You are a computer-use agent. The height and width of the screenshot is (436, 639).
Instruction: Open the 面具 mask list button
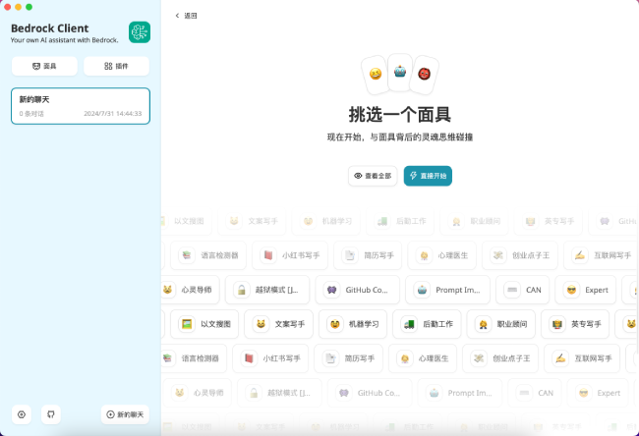pos(44,66)
